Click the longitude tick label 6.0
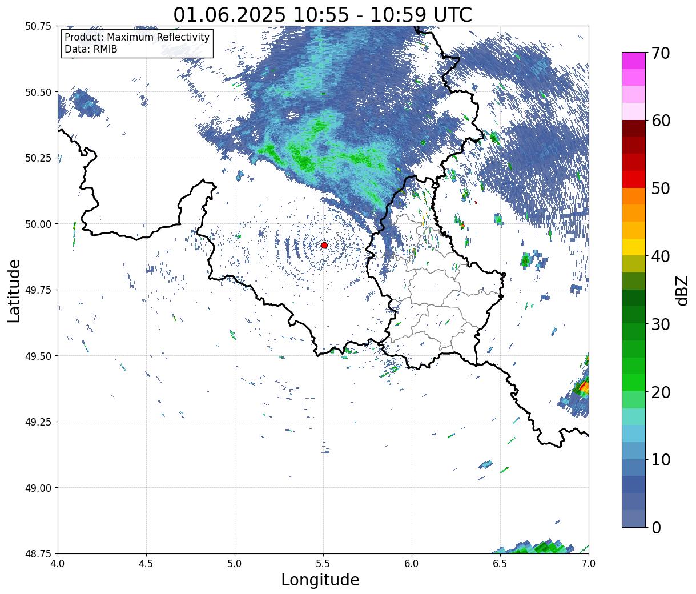Image resolution: width=696 pixels, height=594 pixels. pyautogui.click(x=412, y=564)
